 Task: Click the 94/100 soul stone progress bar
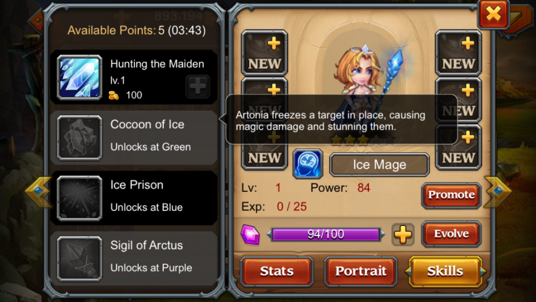[326, 234]
